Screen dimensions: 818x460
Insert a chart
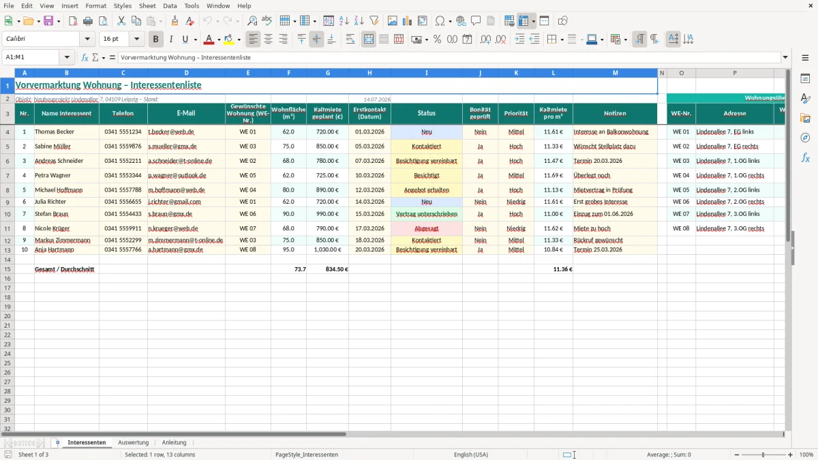click(408, 21)
